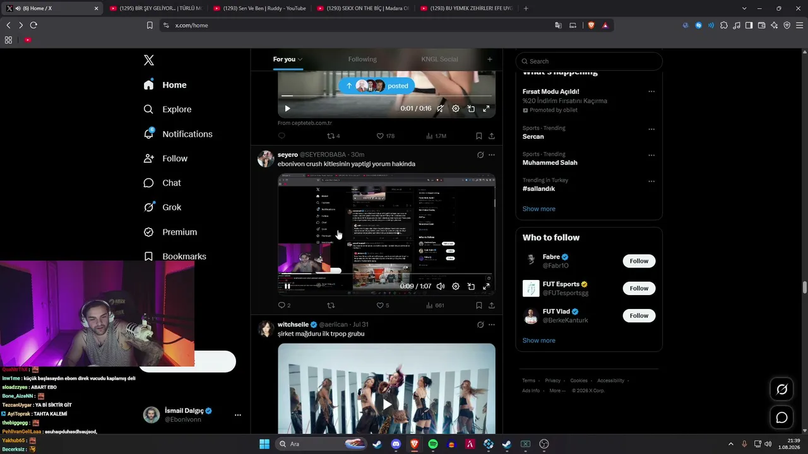The width and height of the screenshot is (808, 454).
Task: Switch to Sen Ve Ben Ruddy YouTube tab
Action: pyautogui.click(x=259, y=8)
